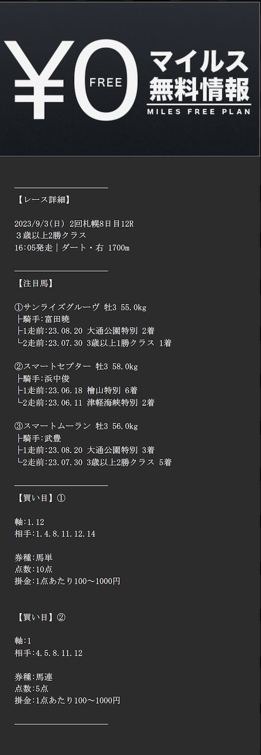261x755 pixels.
Task: Select the 【買い目】② heading
Action: [x=40, y=617]
